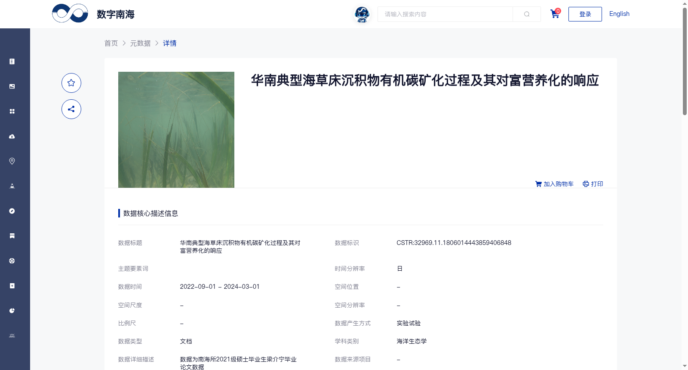Click the 数据核心描述信息 section heading
This screenshot has height=370, width=688.
[x=150, y=213]
